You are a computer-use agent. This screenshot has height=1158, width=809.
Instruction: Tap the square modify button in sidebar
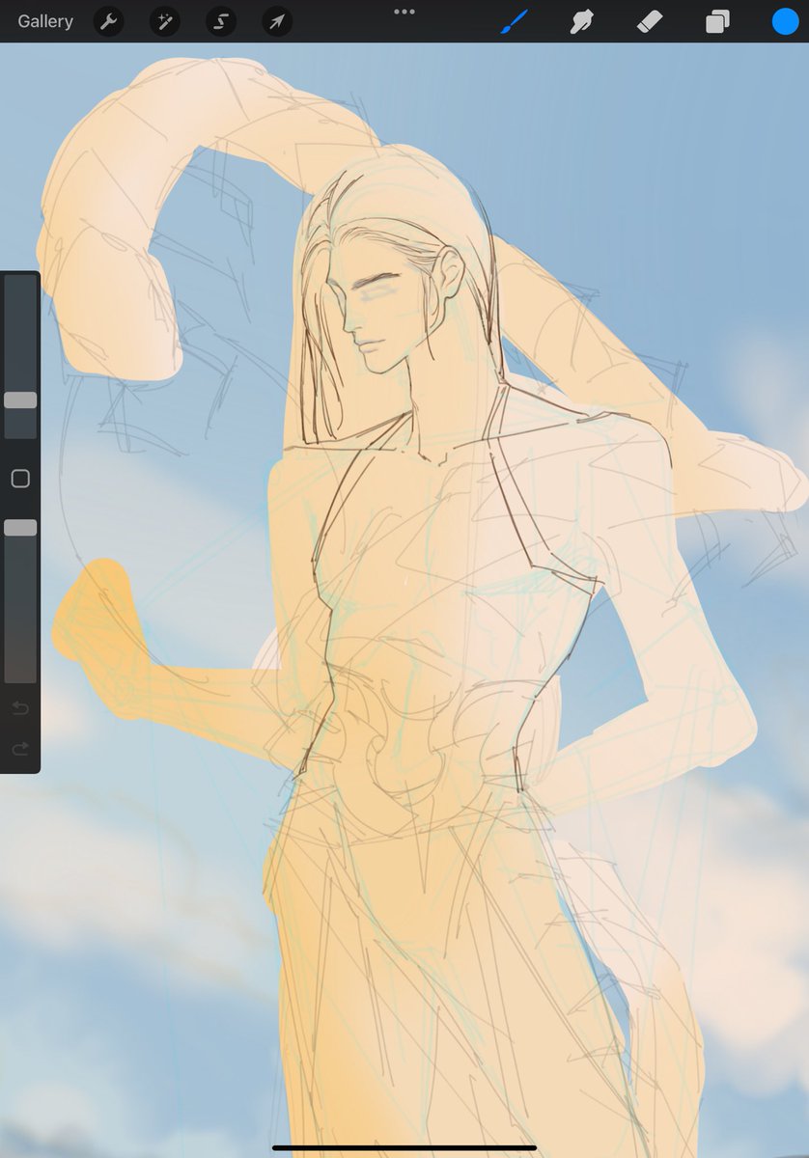(20, 479)
